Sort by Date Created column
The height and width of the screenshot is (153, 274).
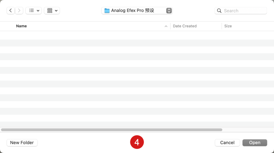click(185, 26)
